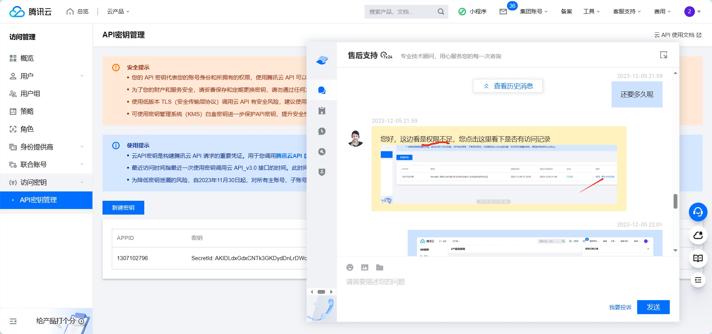Click the floating list menu icon

click(x=698, y=280)
